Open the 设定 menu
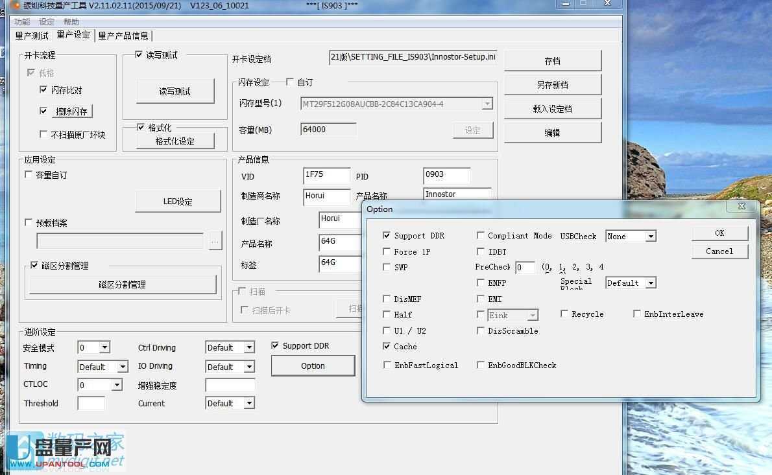This screenshot has height=475, width=772. click(x=45, y=21)
